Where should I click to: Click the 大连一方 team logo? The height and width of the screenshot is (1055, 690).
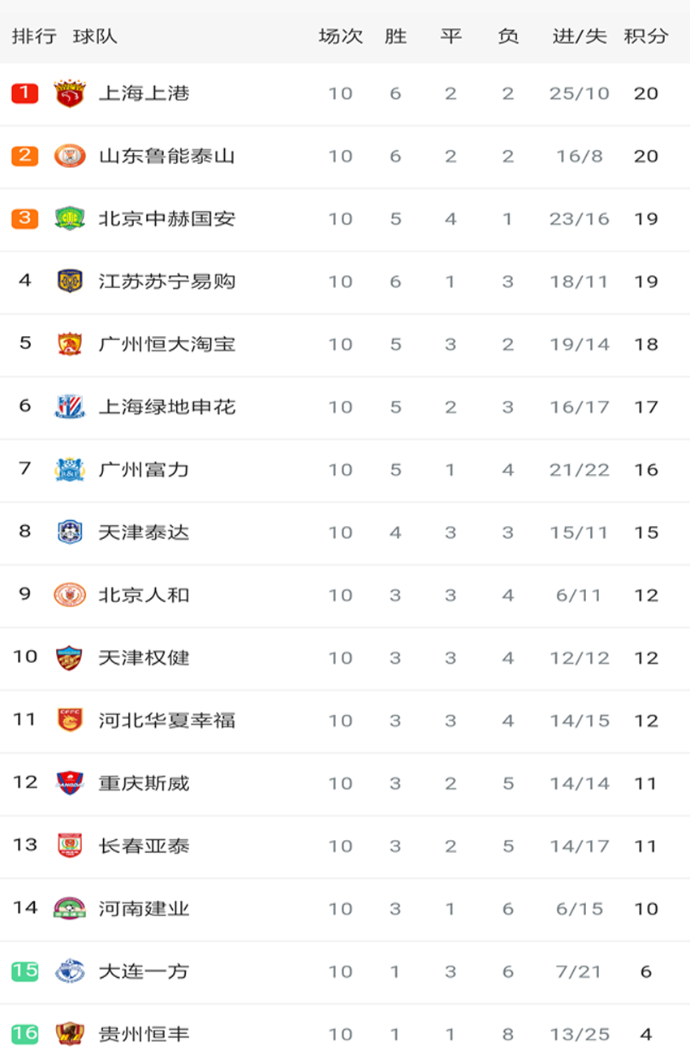point(70,971)
